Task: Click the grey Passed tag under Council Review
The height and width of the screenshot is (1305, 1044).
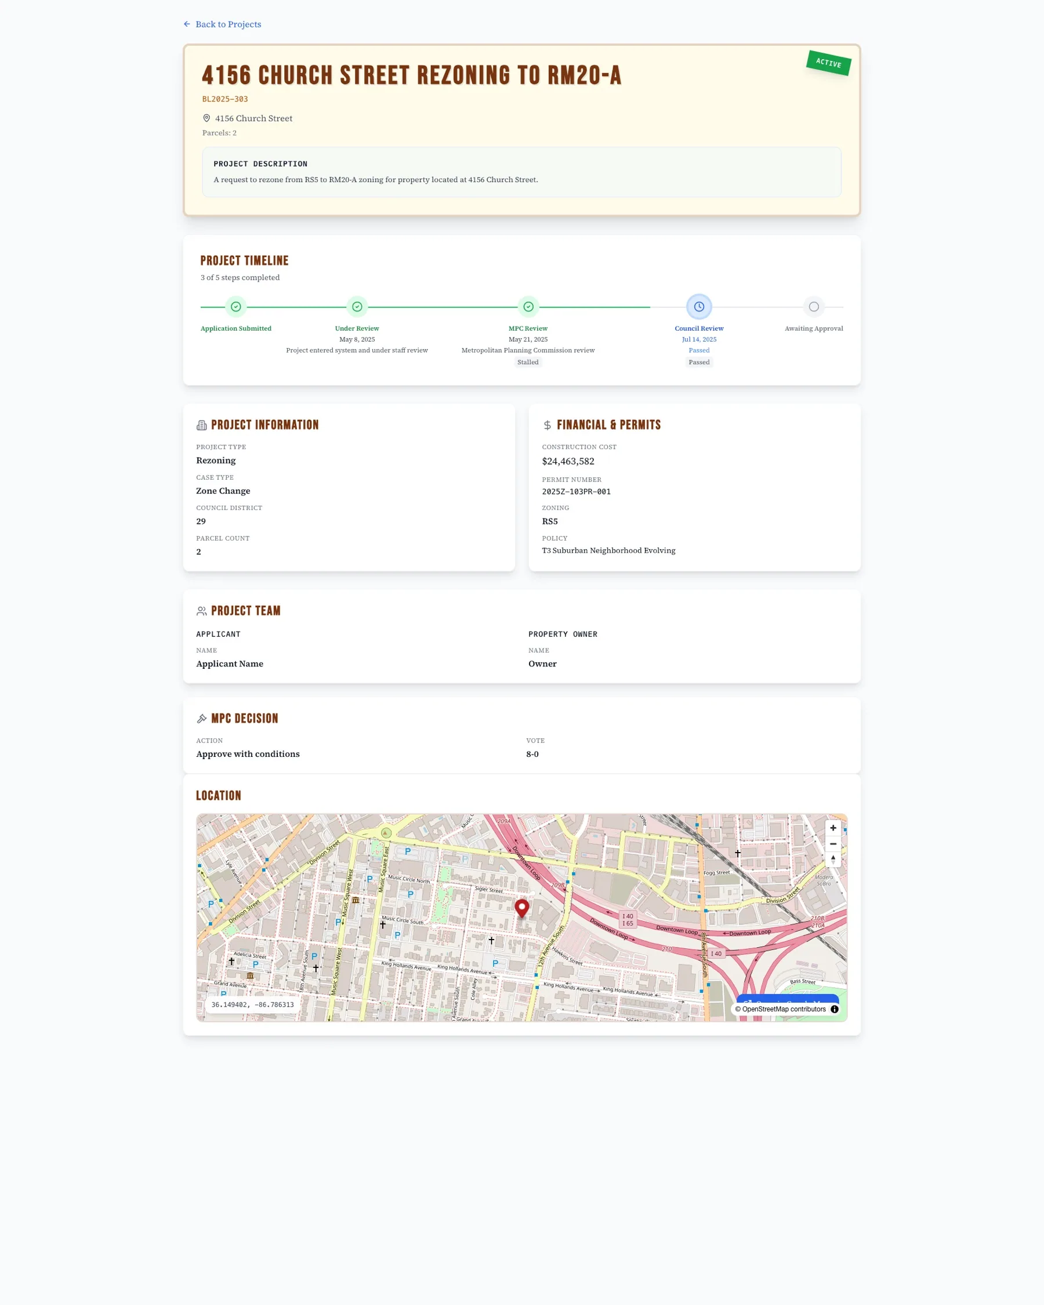Action: point(699,362)
